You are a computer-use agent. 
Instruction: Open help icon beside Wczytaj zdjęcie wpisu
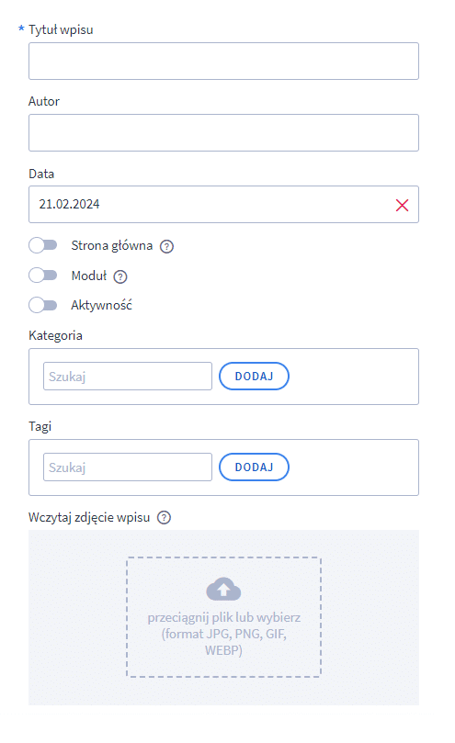(165, 517)
